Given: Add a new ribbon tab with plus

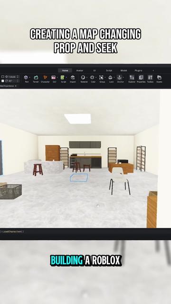Looking at the screenshot, I should [153, 70].
